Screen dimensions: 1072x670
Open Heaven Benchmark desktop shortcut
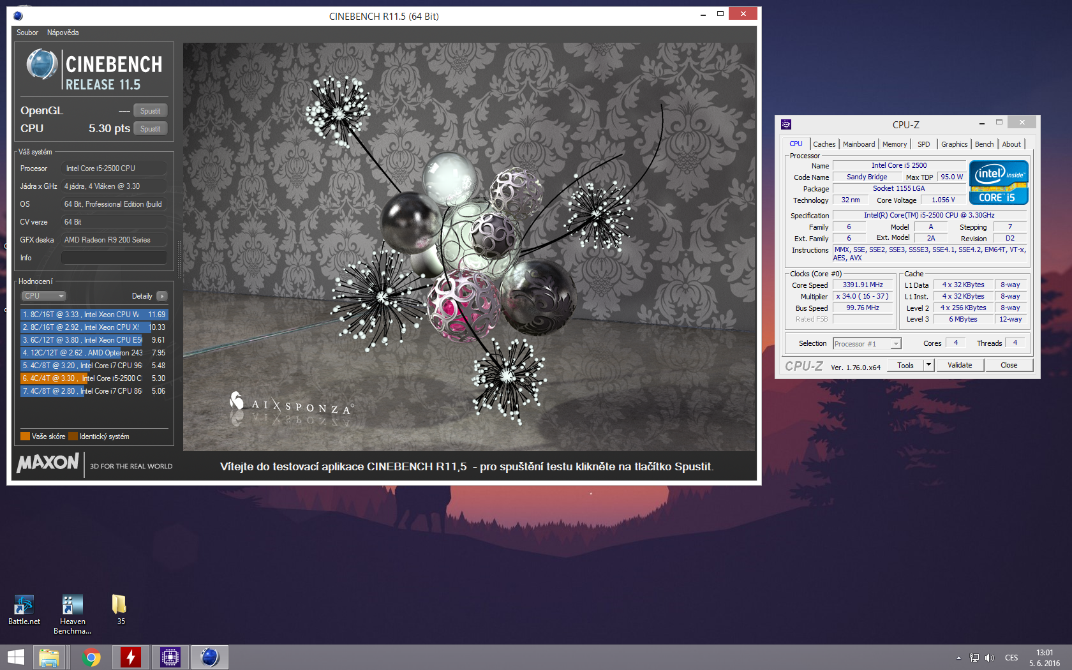click(x=72, y=614)
